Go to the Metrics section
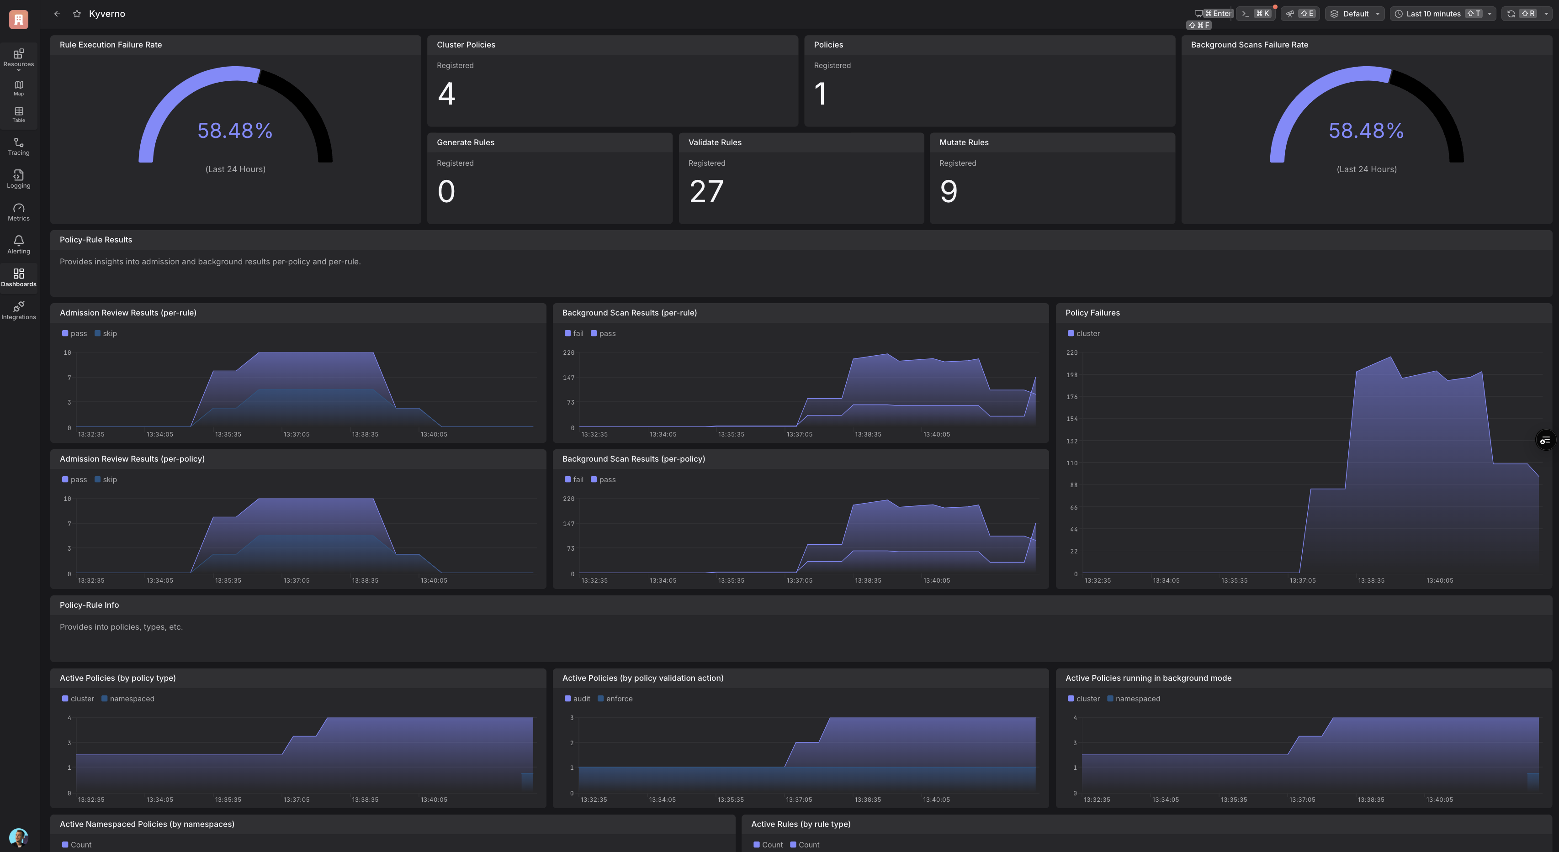 tap(18, 212)
